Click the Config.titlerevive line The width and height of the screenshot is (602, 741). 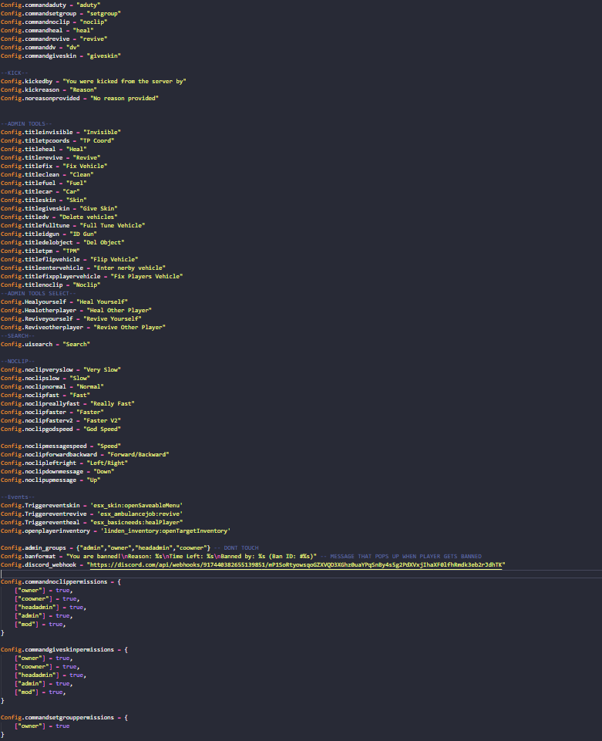click(51, 158)
